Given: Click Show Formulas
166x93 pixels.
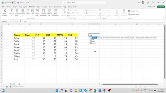Looking at the screenshot, I should point(105,10).
